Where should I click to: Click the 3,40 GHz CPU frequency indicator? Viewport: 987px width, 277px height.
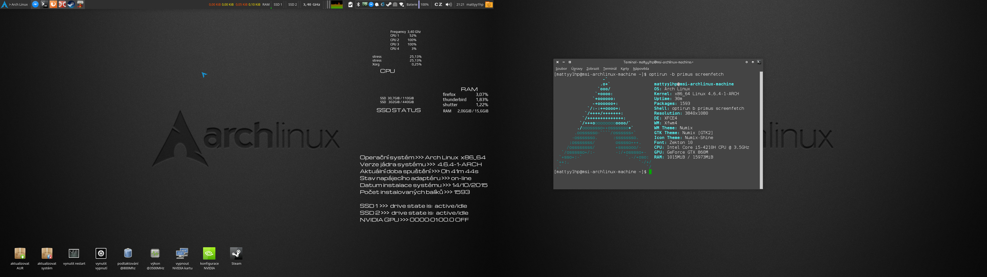click(x=312, y=5)
